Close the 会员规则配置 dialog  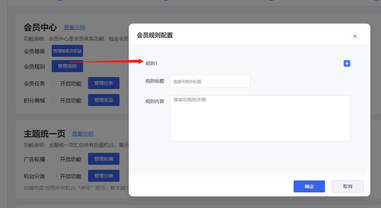pyautogui.click(x=355, y=36)
